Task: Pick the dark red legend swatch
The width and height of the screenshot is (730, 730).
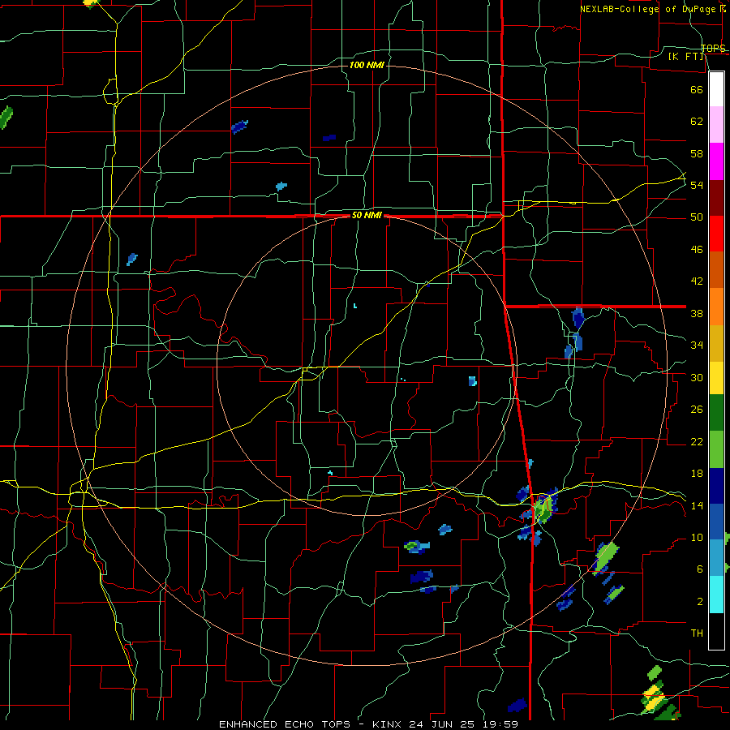Action: (716, 197)
